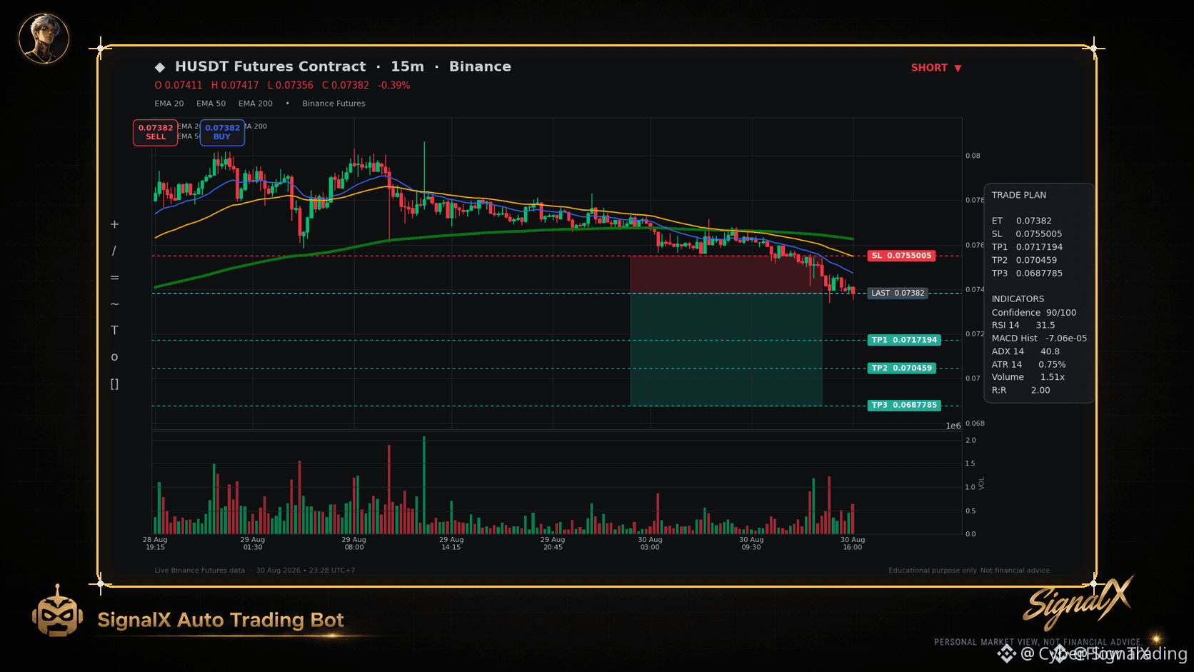Click the TP2 row in the Trade Plan panel
The height and width of the screenshot is (672, 1194).
(x=1024, y=261)
